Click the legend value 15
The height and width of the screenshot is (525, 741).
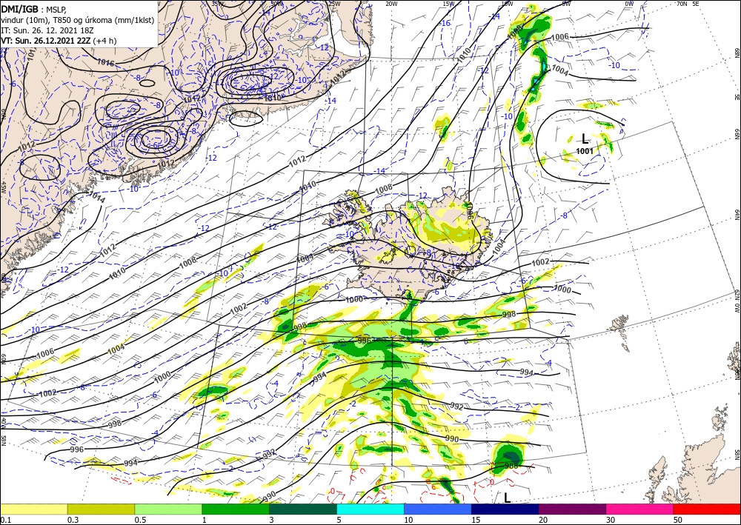tap(476, 520)
